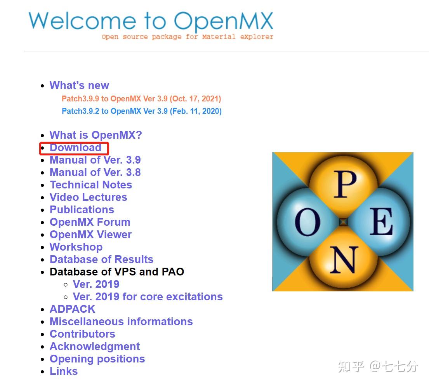Browse the Publications list
This screenshot has width=429, height=385.
click(82, 209)
